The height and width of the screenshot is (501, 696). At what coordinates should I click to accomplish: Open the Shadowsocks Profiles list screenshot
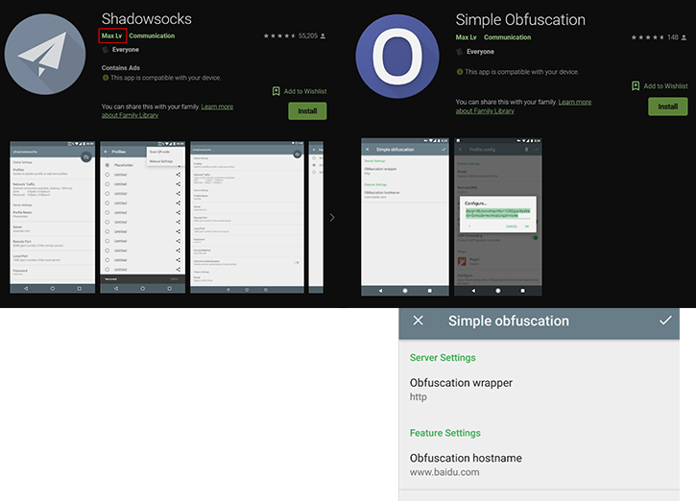click(x=143, y=219)
